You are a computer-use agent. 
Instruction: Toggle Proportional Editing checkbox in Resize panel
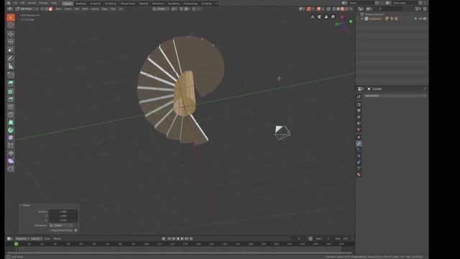[x=75, y=230]
